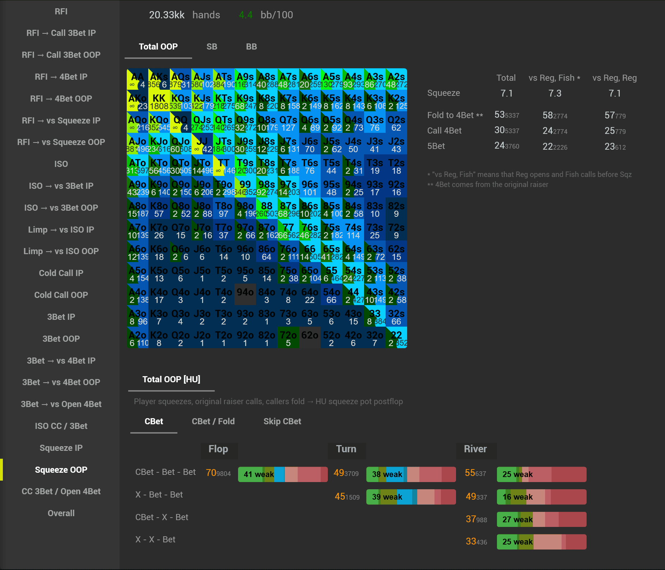This screenshot has width=665, height=570.
Task: Click the TT hand cell
Action: click(x=224, y=165)
